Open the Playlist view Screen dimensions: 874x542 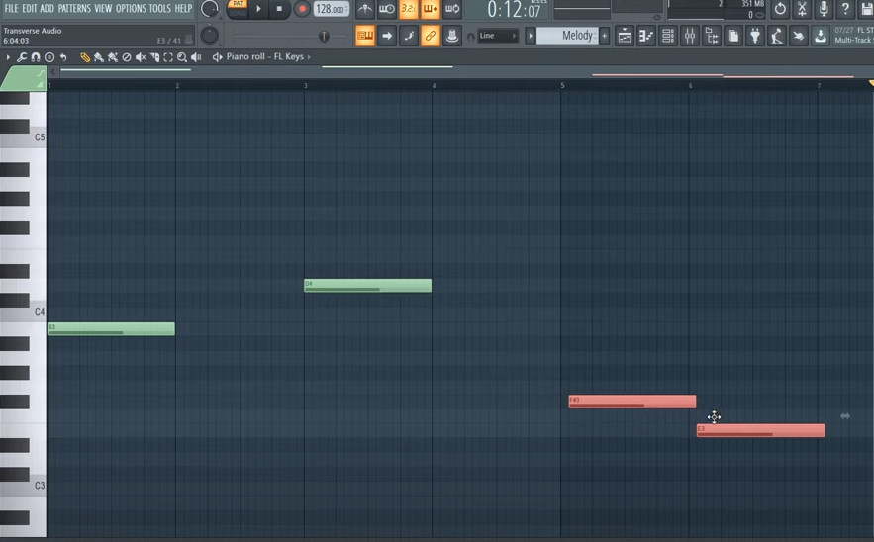point(625,37)
